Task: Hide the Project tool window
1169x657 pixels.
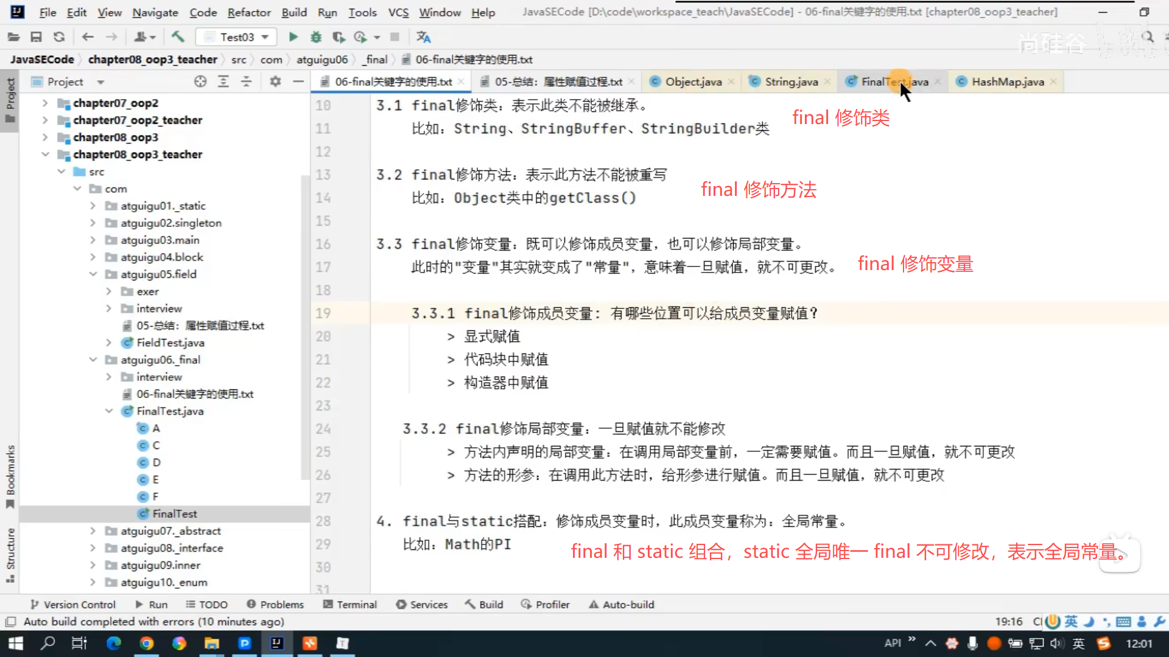Action: tap(298, 82)
